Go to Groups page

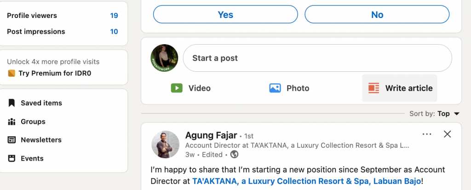[33, 121]
